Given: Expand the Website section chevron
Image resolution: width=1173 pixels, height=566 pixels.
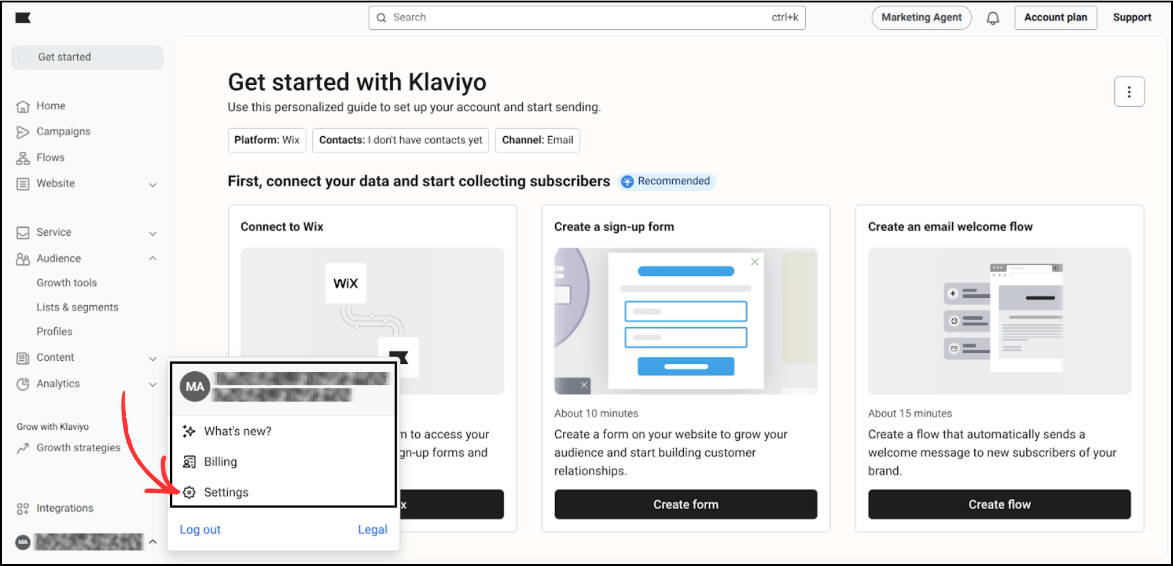Looking at the screenshot, I should [x=153, y=184].
